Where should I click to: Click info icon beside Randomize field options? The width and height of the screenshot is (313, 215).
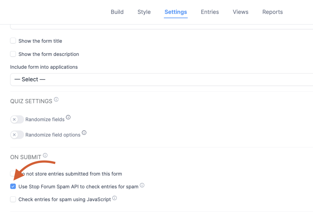pyautogui.click(x=84, y=133)
